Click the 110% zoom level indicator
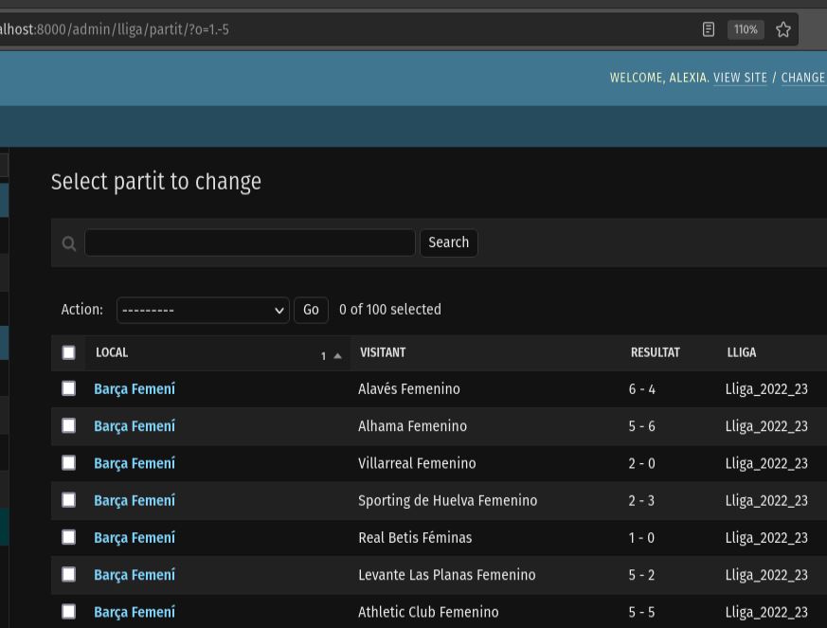Viewport: 827px width, 628px height. (746, 29)
